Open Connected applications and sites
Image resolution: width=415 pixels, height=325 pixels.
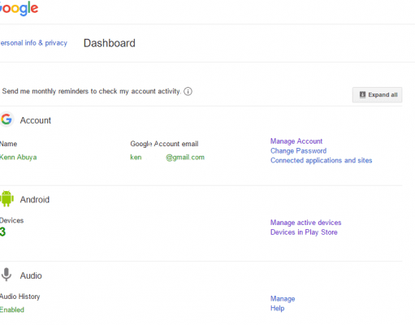coord(321,160)
